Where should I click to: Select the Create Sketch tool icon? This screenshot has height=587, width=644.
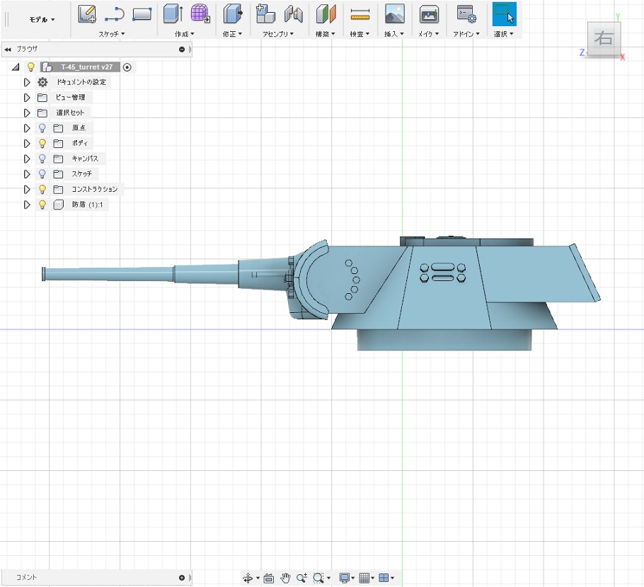pos(87,13)
